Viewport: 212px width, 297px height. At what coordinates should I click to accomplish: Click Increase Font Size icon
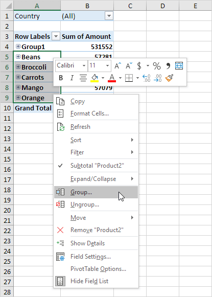[117, 66]
